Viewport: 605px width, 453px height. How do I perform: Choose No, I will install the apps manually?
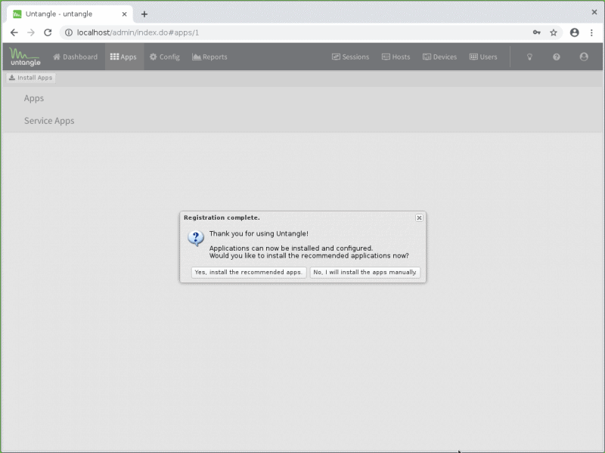pos(365,273)
